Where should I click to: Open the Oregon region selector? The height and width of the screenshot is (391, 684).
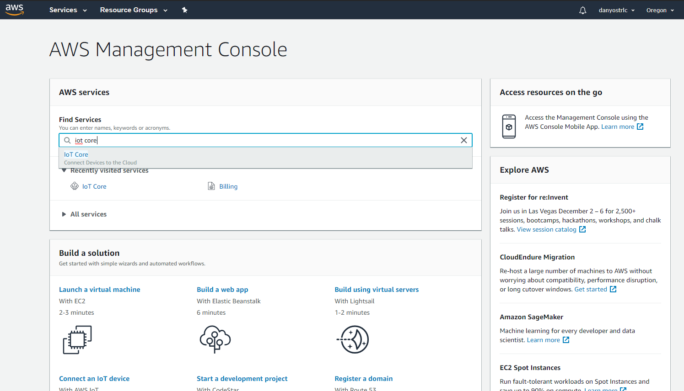point(660,10)
